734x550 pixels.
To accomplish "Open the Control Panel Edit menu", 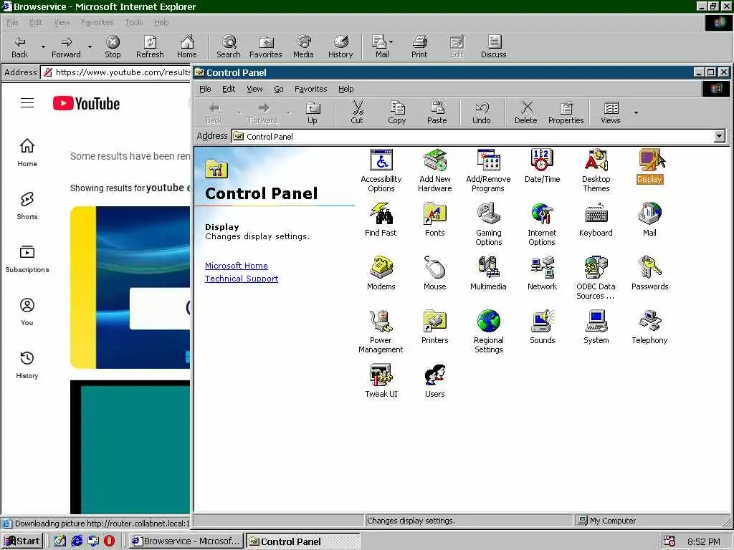I will coord(229,89).
